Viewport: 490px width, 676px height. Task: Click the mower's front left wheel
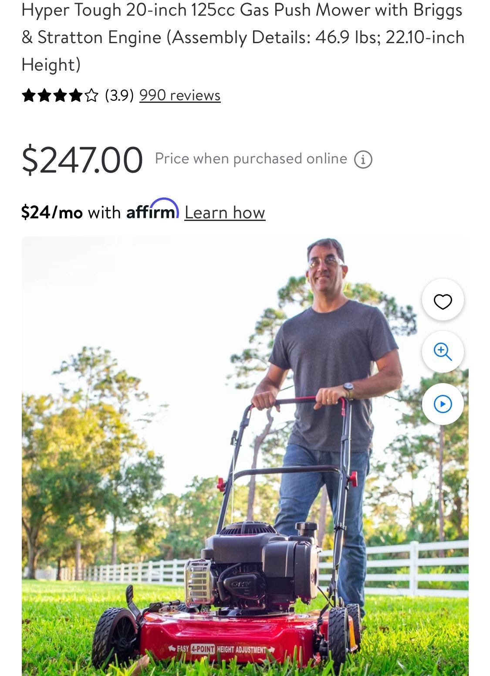coord(115,639)
